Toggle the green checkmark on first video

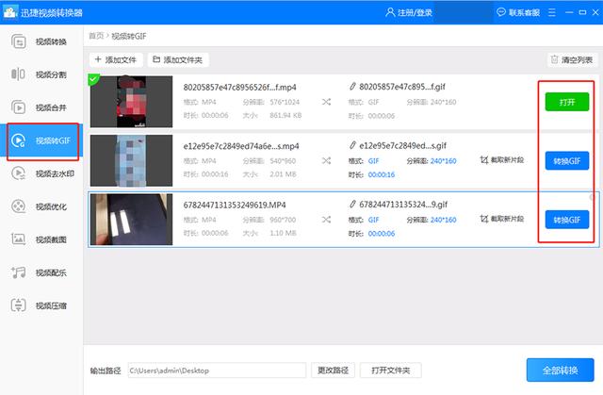coord(93,79)
